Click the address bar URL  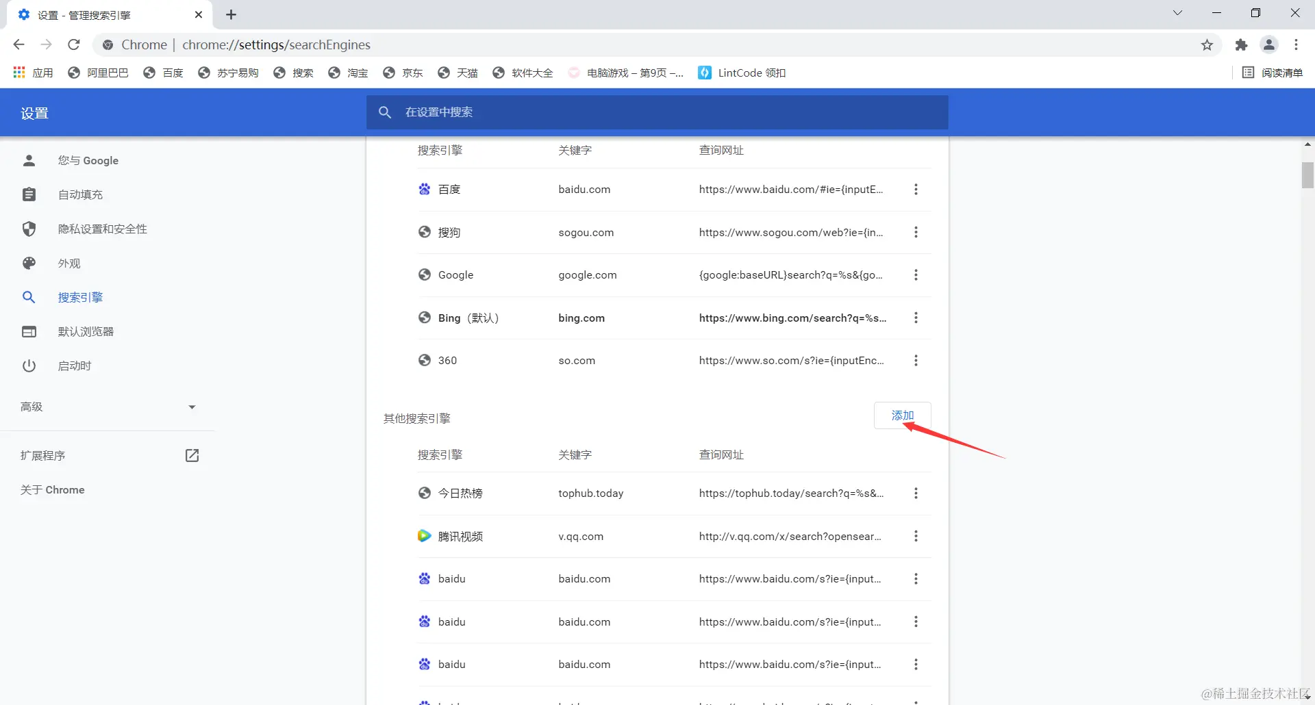click(x=276, y=45)
